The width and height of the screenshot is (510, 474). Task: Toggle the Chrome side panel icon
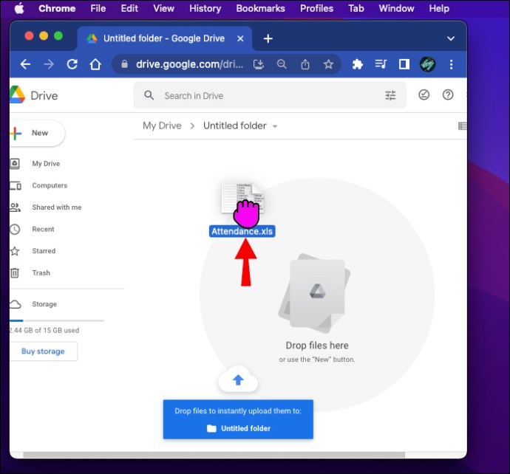[x=404, y=64]
